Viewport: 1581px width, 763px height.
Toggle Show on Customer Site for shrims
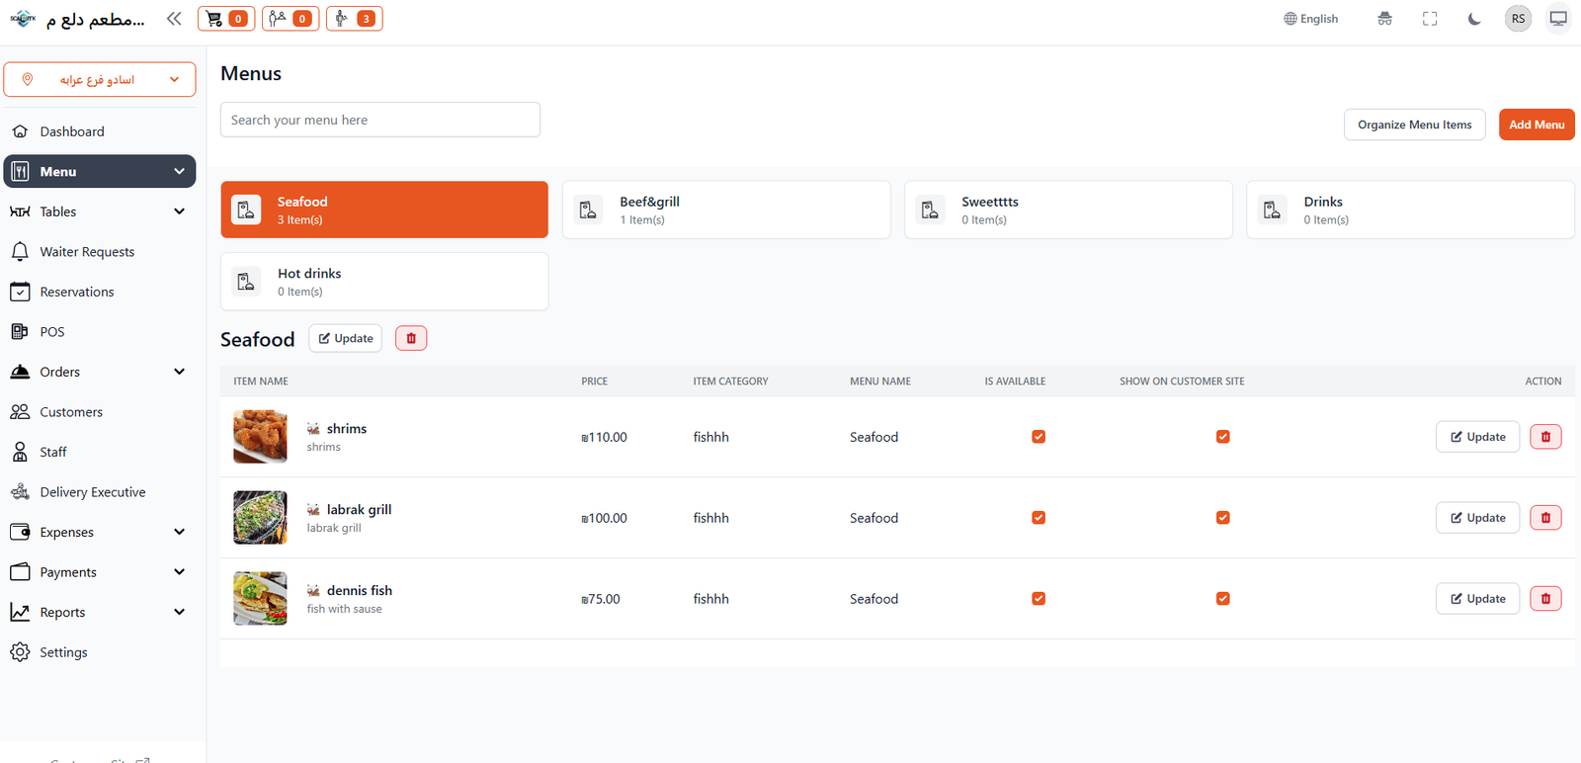(x=1222, y=437)
